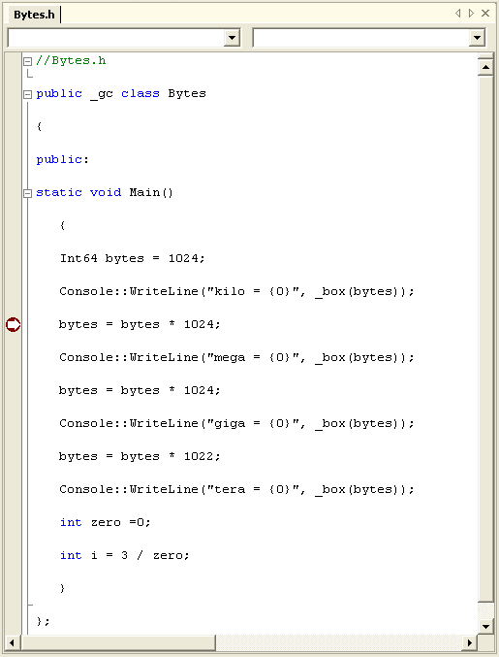Click the splitter bar above the vertical scrollbar

[x=485, y=55]
